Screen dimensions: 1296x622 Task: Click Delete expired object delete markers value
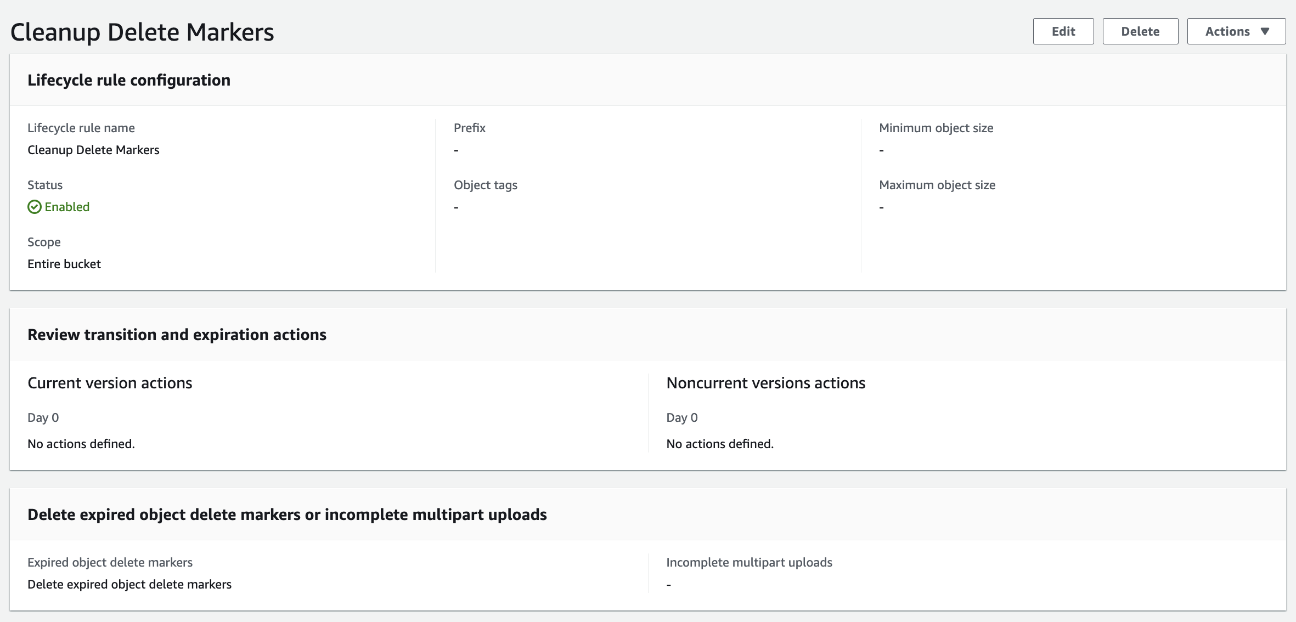[129, 584]
